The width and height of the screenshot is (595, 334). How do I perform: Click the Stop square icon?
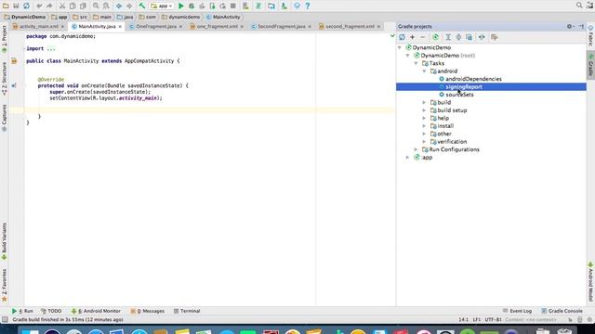[x=233, y=6]
